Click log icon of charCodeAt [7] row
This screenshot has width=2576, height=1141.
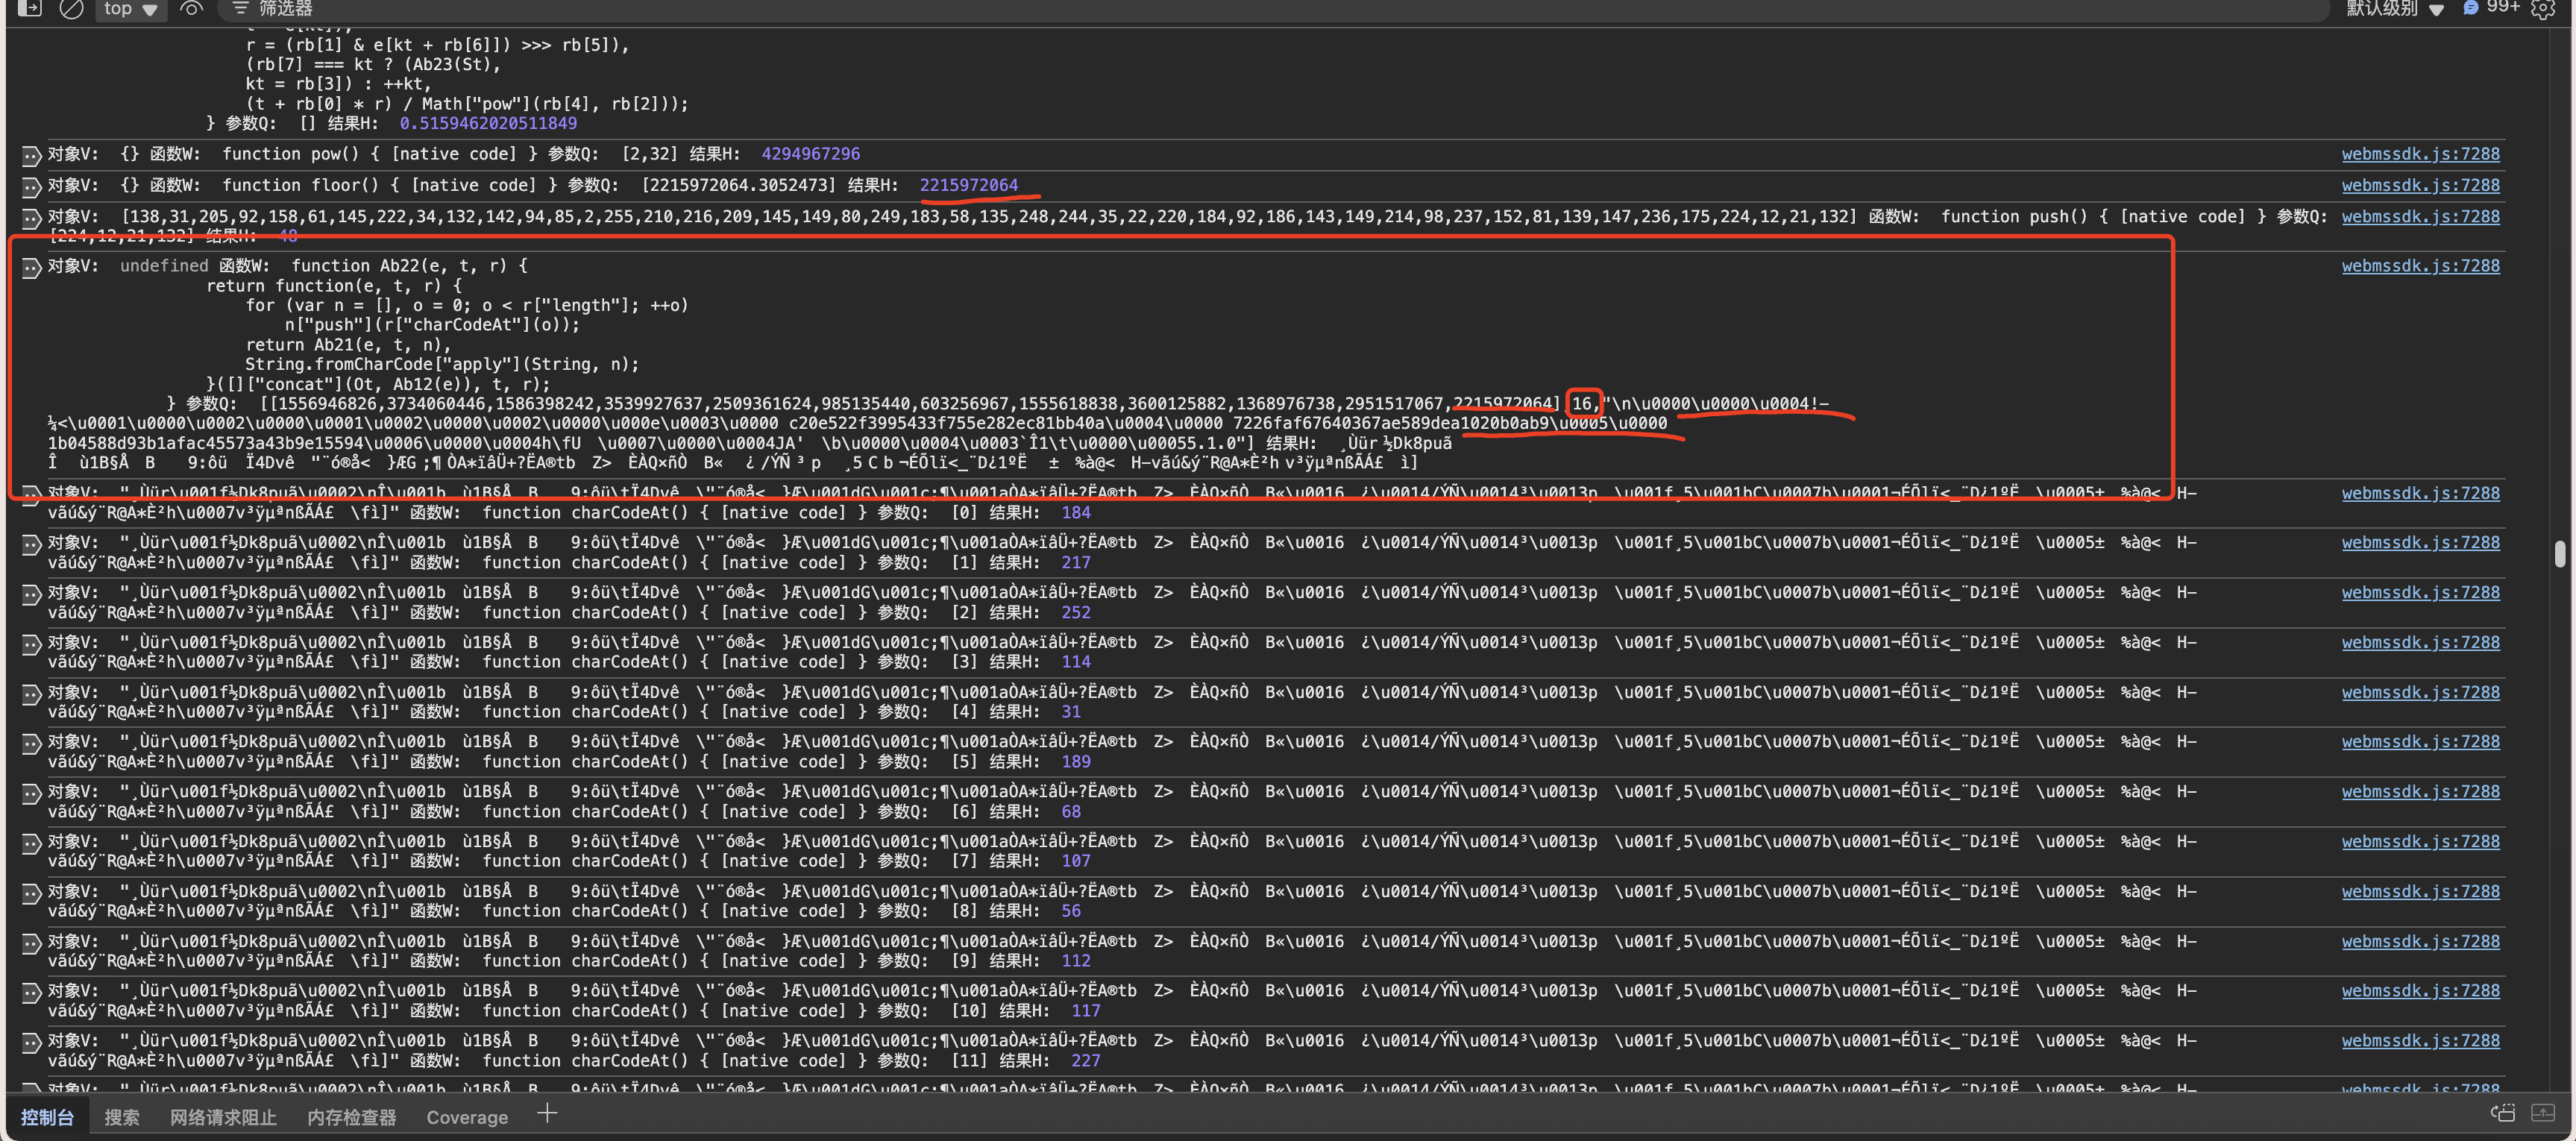tap(31, 843)
